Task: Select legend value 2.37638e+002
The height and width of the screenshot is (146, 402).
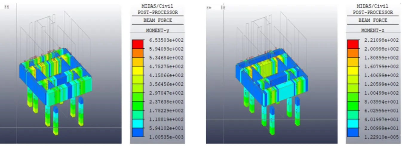Action: pos(166,102)
